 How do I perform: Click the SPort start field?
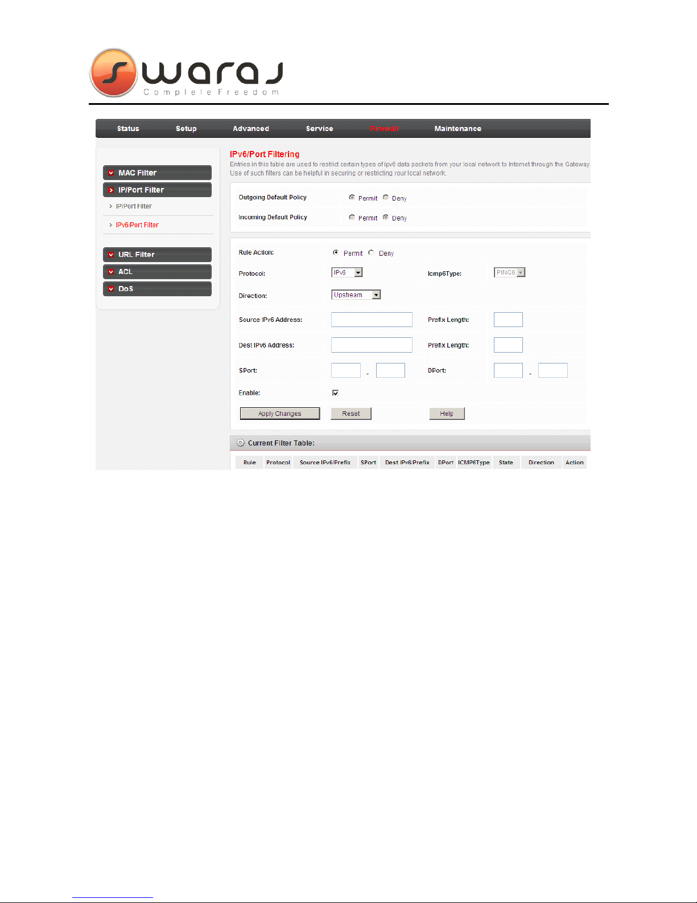(346, 370)
